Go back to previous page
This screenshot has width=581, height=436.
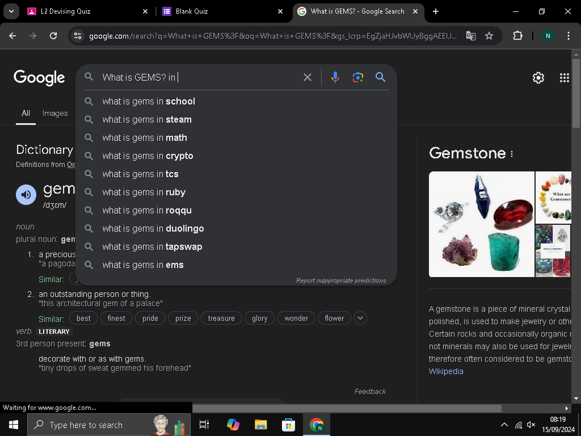[x=12, y=36]
